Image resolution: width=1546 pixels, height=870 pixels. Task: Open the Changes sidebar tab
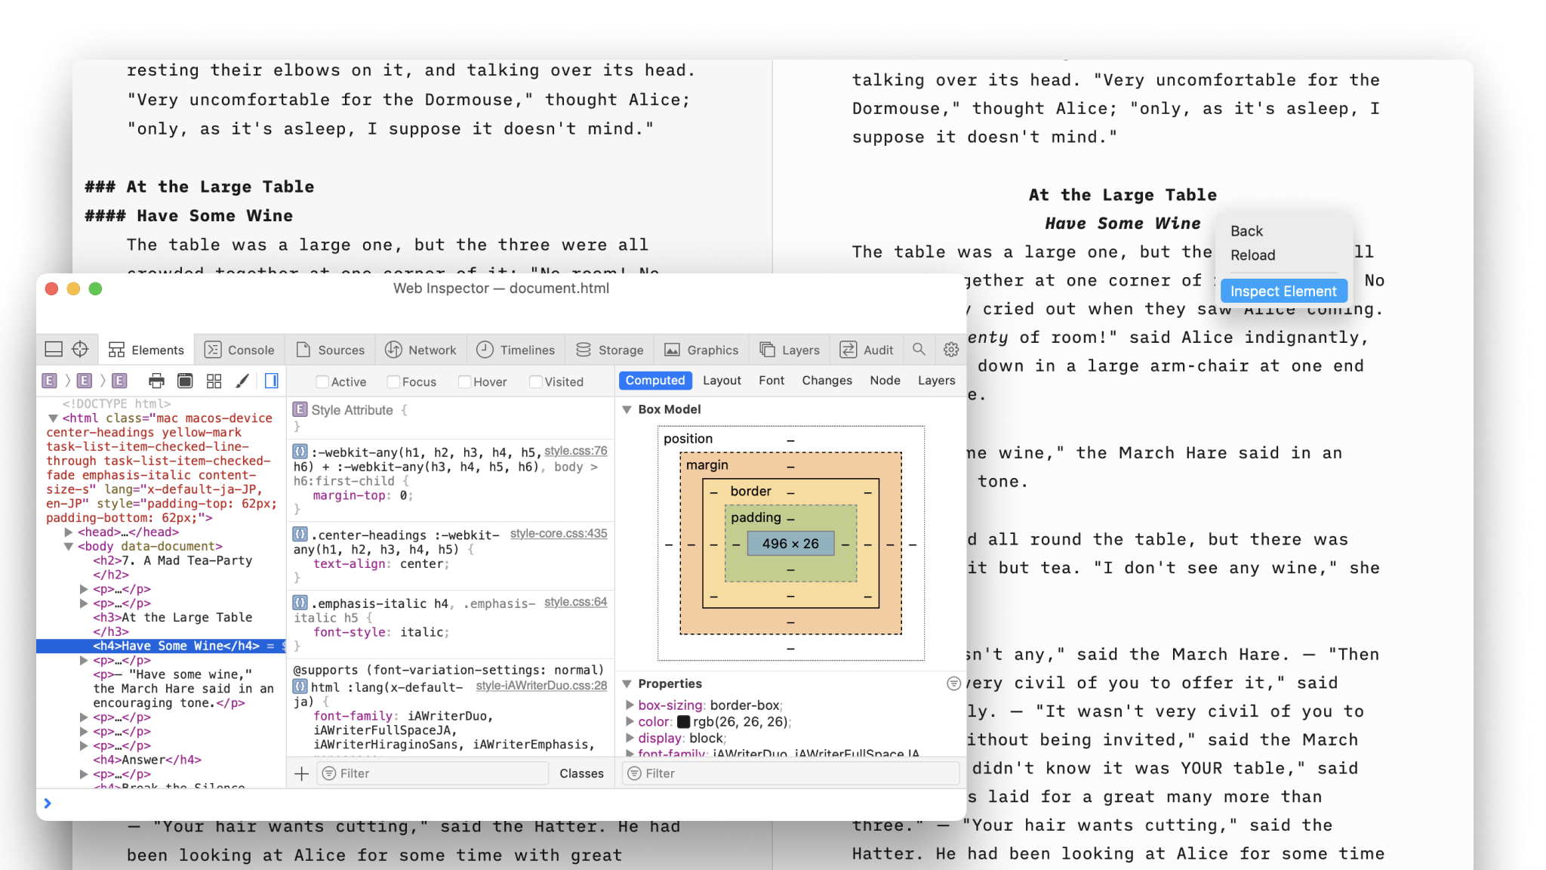[x=827, y=381]
